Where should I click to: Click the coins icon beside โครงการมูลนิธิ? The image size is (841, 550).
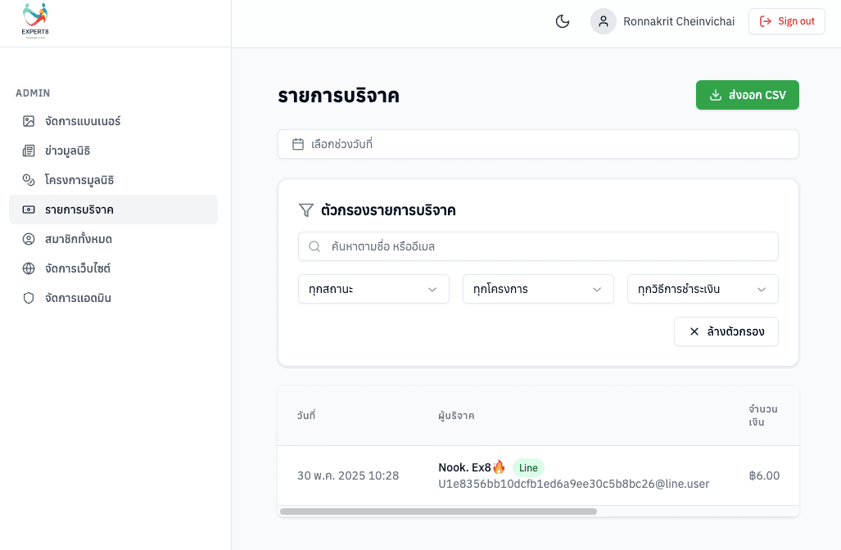point(29,180)
